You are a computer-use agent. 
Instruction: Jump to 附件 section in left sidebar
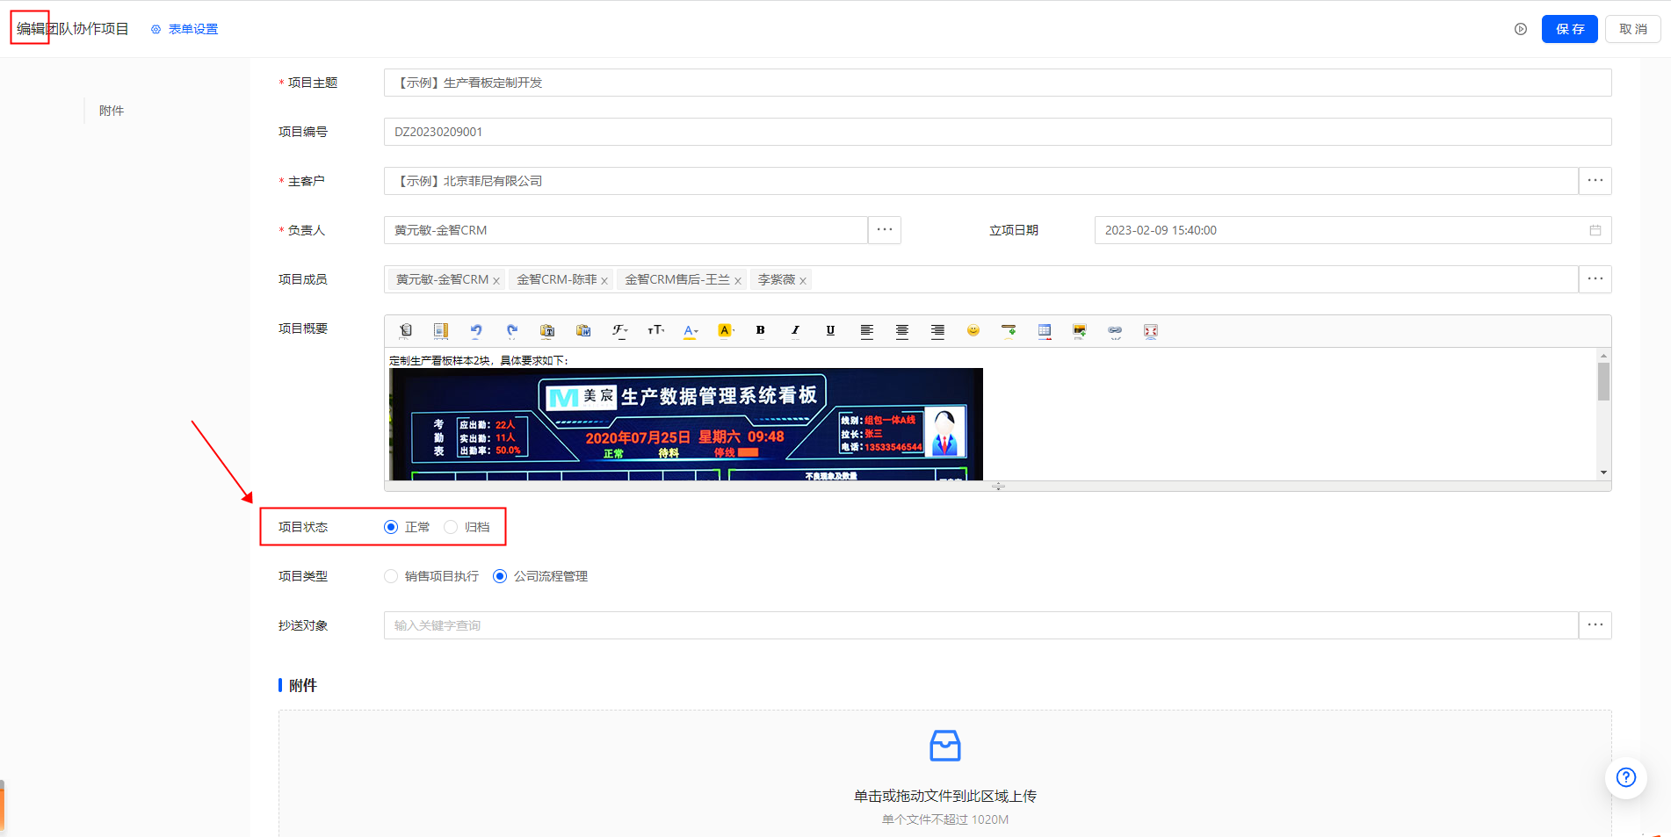click(112, 111)
